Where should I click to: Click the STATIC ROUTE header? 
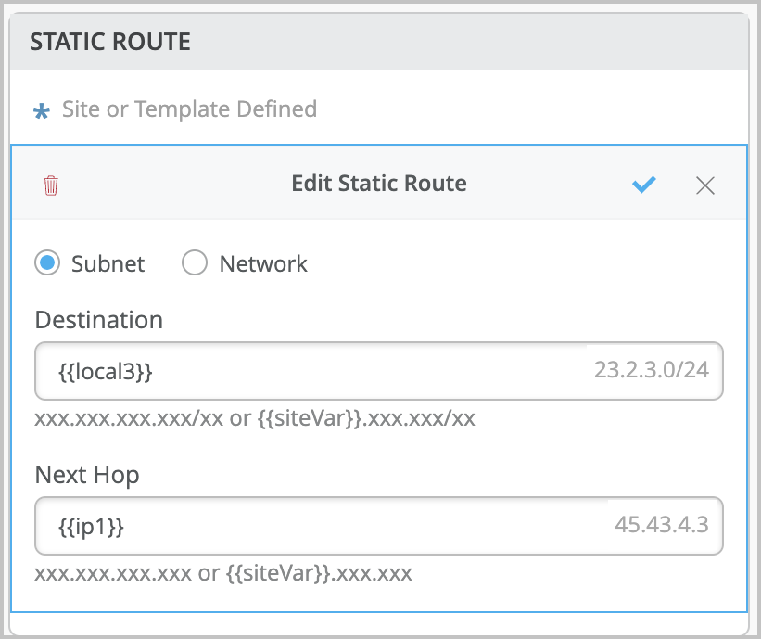(109, 41)
